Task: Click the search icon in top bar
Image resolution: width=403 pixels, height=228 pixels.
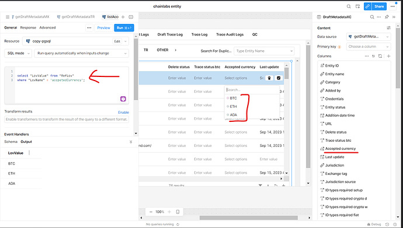Action: pos(349,6)
